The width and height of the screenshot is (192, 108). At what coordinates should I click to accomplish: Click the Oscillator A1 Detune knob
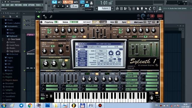coord(69,31)
